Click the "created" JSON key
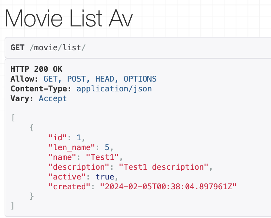Screen dimensions: 271x218 coord(69,187)
